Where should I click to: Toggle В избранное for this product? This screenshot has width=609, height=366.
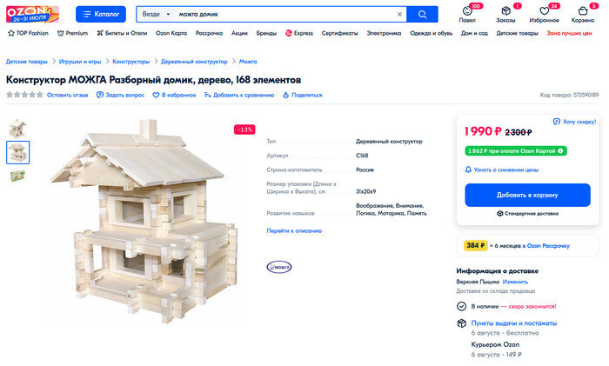174,95
